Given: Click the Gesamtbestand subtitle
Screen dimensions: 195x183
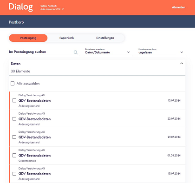Looking at the screenshot, I should pyautogui.click(x=27, y=161).
